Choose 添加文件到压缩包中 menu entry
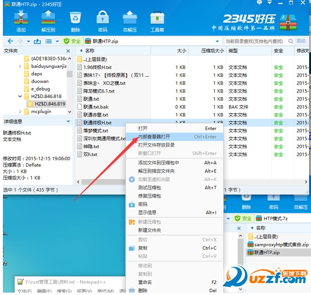The width and height of the screenshot is (311, 295). [x=174, y=163]
